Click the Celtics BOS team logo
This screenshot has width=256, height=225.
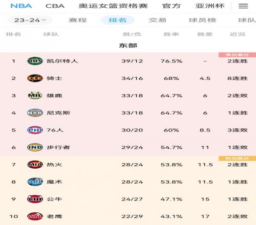35,61
